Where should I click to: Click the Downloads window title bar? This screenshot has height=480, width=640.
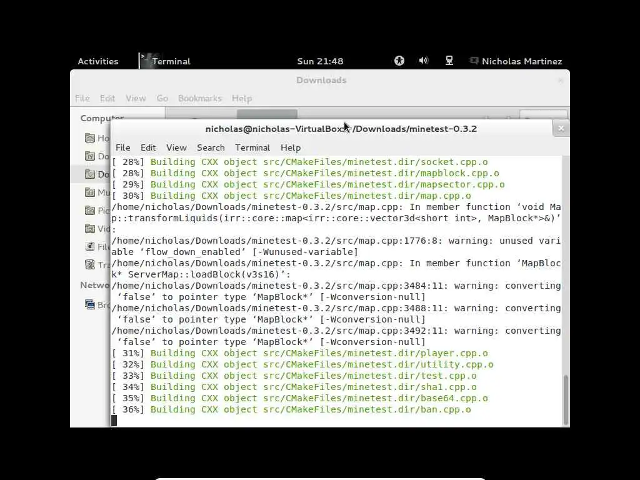coord(321,80)
